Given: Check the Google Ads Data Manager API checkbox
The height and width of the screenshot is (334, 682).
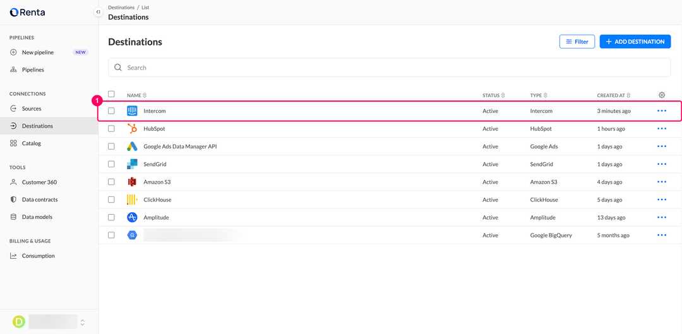Looking at the screenshot, I should (111, 146).
